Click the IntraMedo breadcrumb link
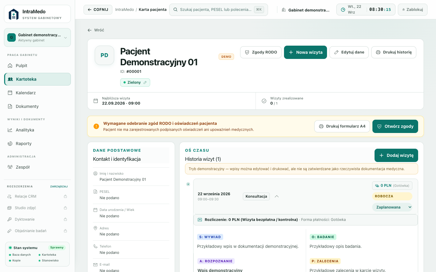Viewport: 436px width, 272px height. pos(124,10)
